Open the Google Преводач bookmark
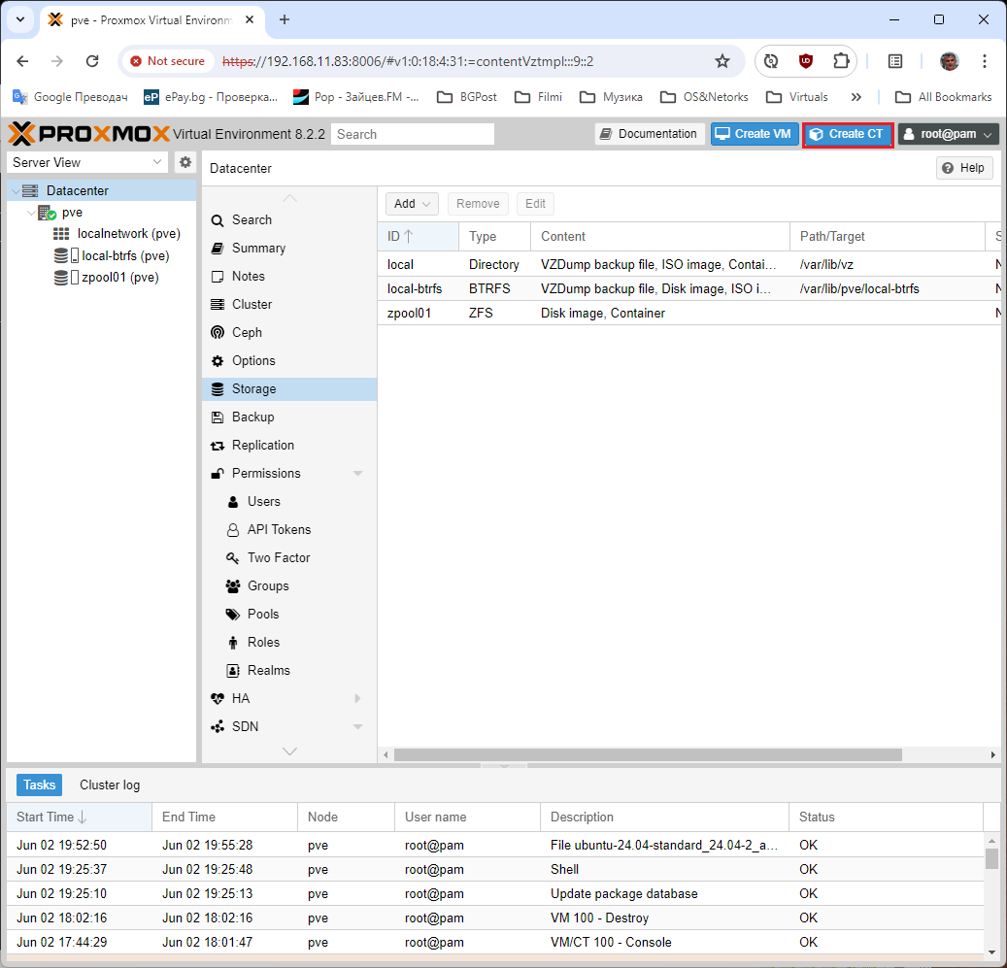The image size is (1007, 968). coord(70,97)
